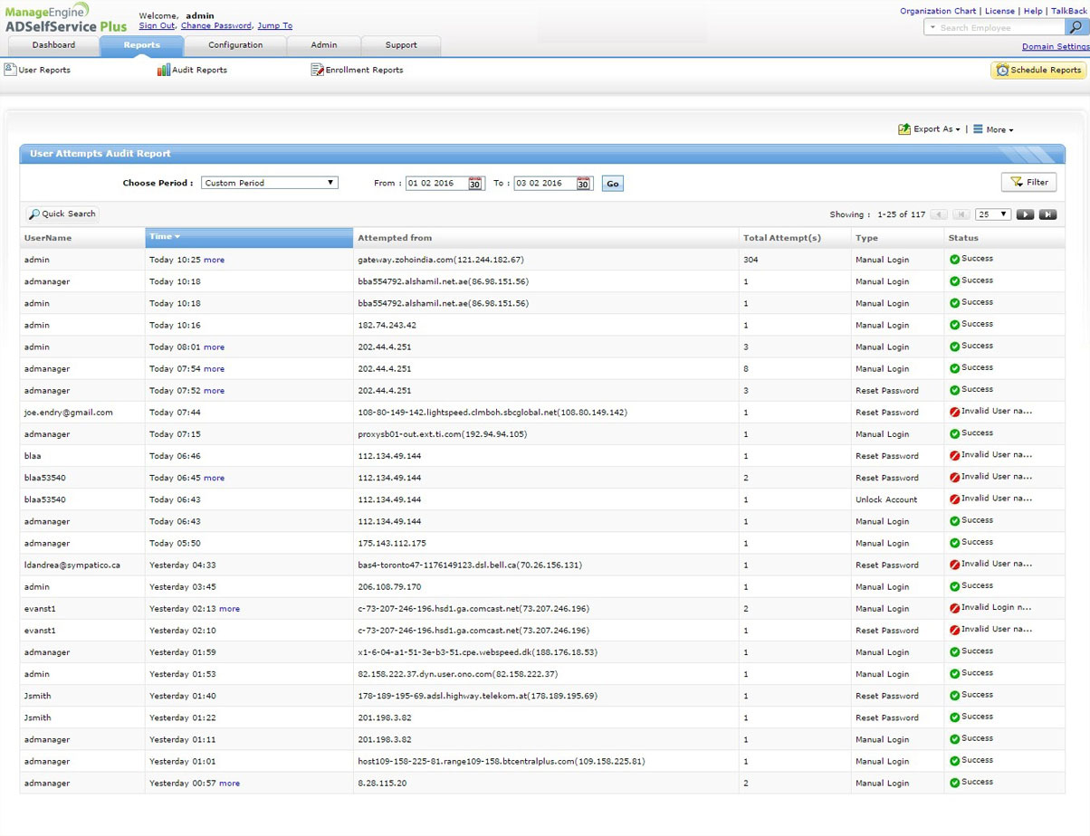Expand the Choose Period dropdown

(x=269, y=183)
